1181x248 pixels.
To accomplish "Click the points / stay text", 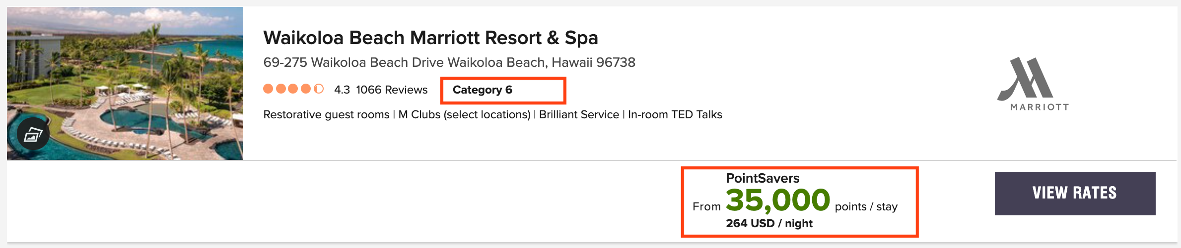I will pos(866,206).
